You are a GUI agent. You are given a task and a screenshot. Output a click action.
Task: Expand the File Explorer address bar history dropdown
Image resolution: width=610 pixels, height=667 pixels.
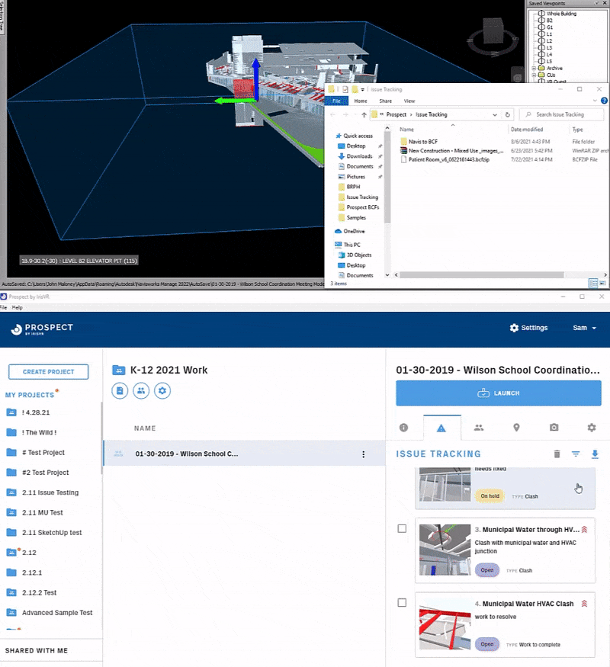point(495,114)
